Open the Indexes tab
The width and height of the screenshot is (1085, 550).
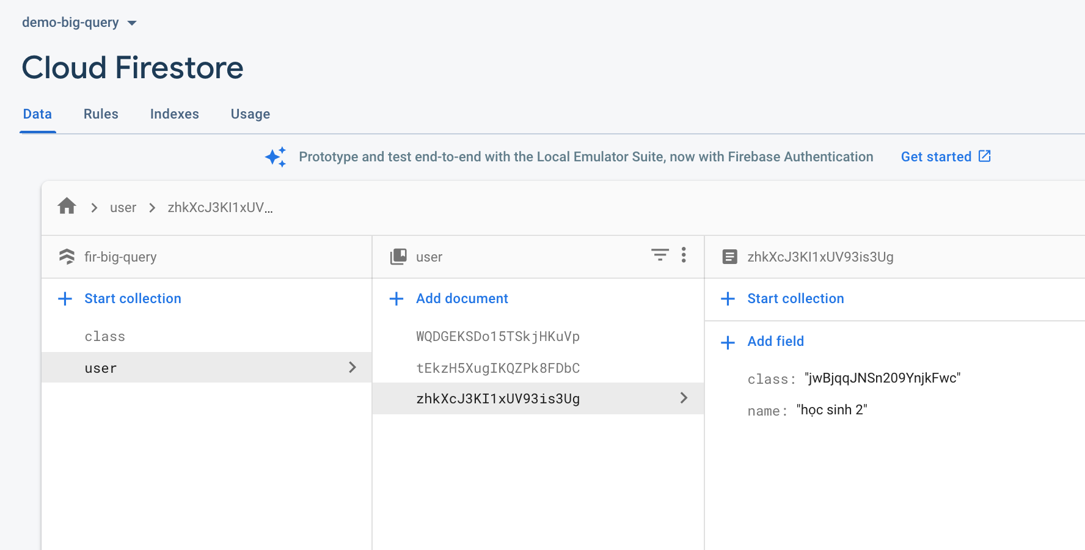(x=174, y=114)
